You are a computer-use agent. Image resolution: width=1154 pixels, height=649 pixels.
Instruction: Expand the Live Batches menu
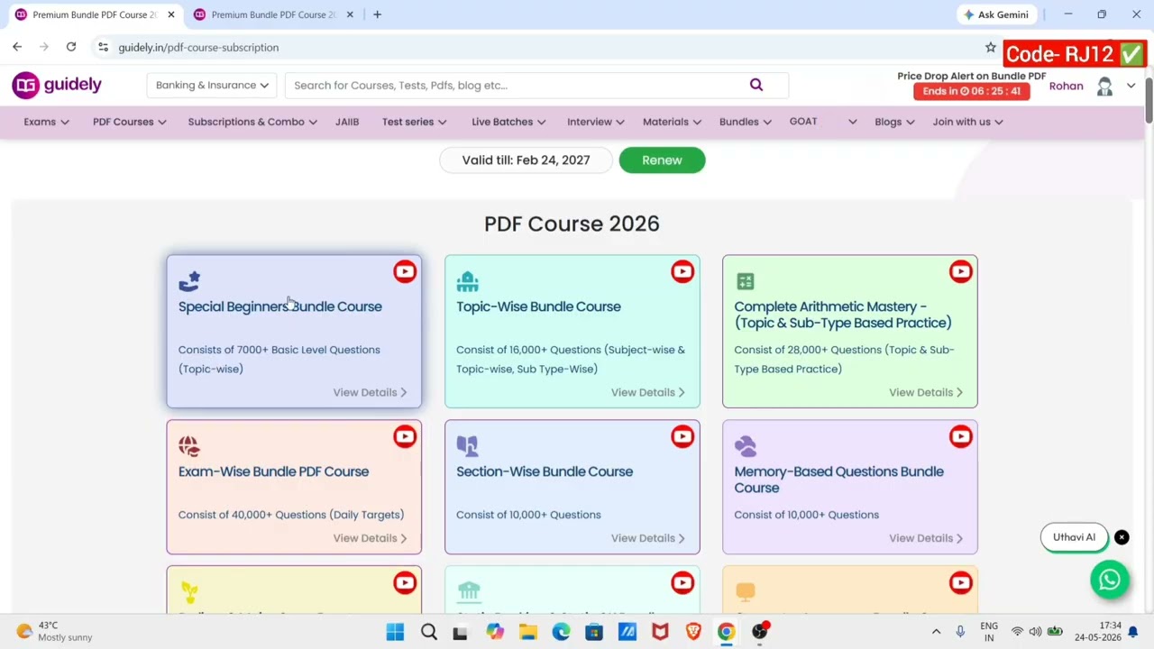[508, 122]
